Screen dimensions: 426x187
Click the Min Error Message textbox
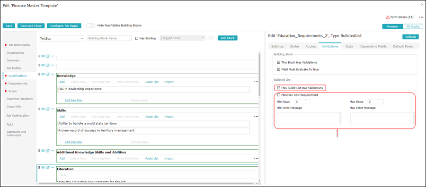point(309,119)
